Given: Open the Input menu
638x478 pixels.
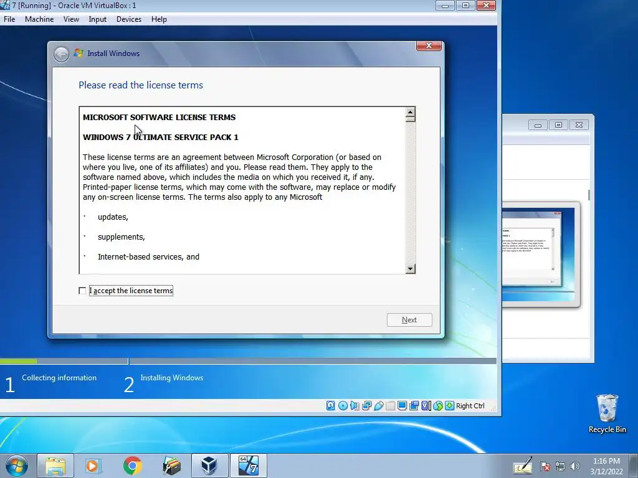Looking at the screenshot, I should tap(98, 19).
